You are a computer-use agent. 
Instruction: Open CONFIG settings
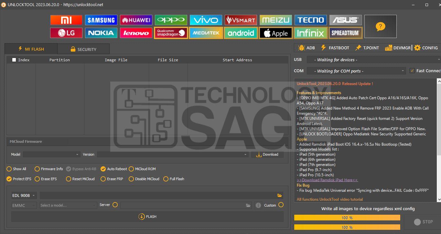click(x=426, y=48)
